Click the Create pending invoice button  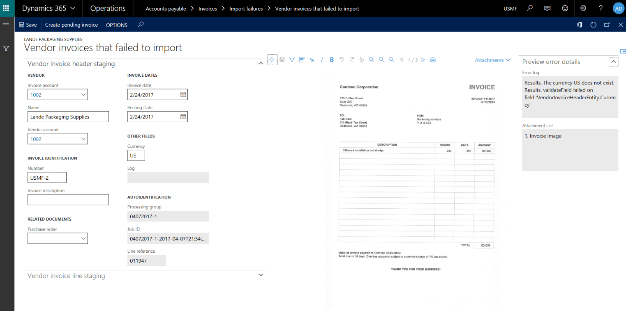(71, 25)
